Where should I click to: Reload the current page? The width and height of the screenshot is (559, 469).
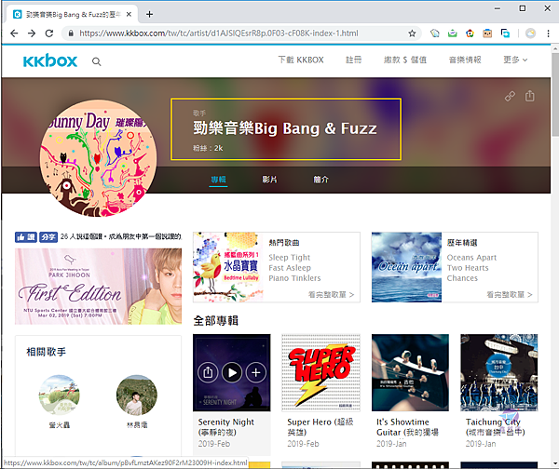tap(49, 33)
